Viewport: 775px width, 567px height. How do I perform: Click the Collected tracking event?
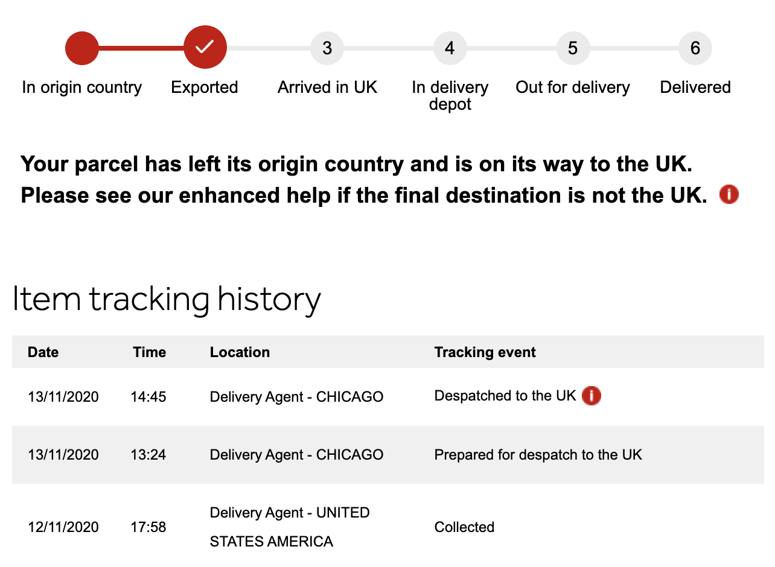tap(464, 527)
